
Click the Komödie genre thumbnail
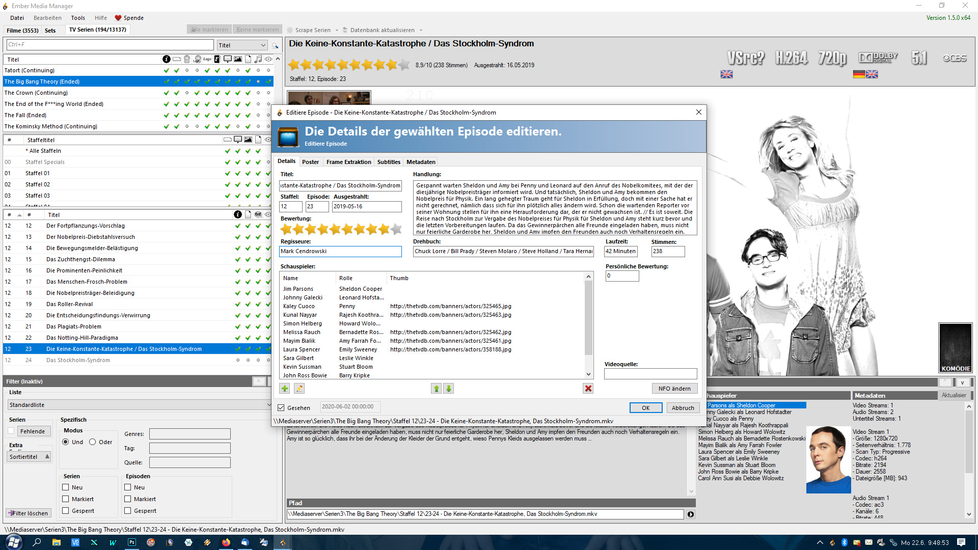point(956,348)
